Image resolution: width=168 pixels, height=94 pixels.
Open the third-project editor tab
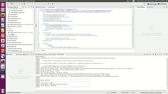click(x=40, y=7)
